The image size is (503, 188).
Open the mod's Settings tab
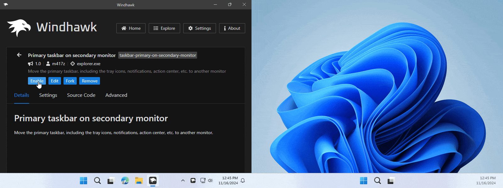pos(48,95)
